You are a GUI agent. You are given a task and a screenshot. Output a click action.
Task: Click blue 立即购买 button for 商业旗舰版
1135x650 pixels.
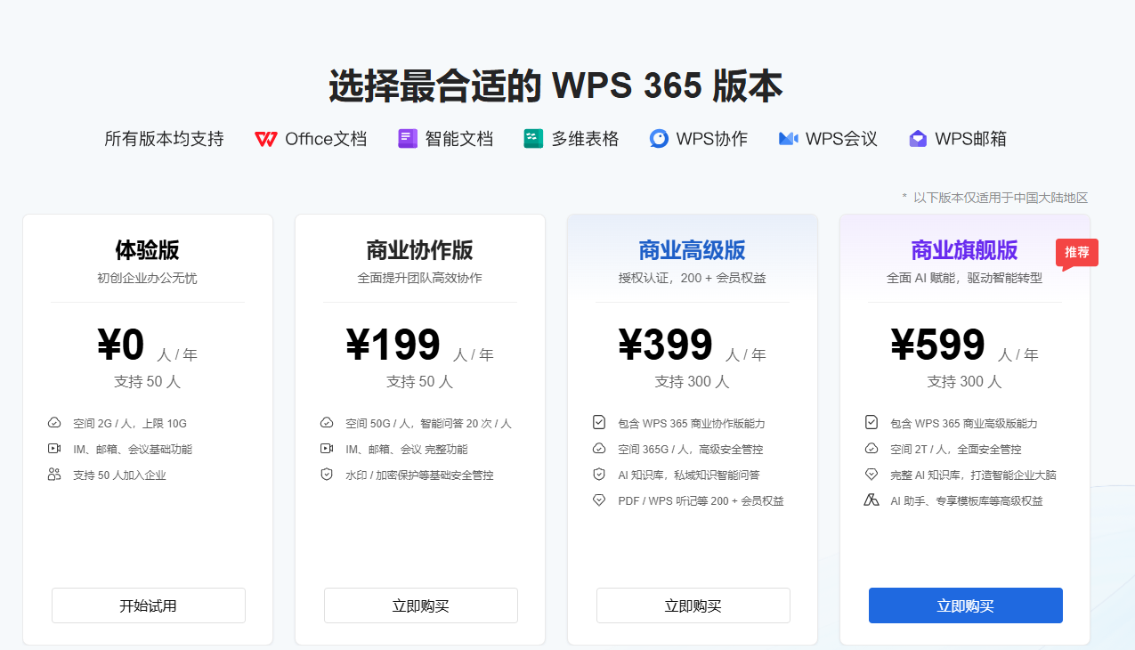(x=966, y=605)
